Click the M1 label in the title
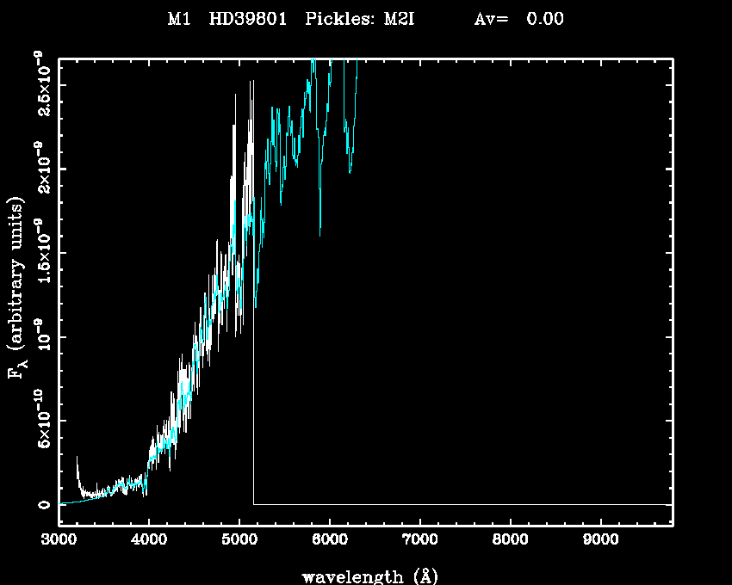 (177, 19)
